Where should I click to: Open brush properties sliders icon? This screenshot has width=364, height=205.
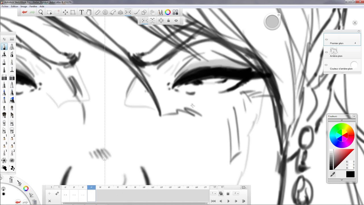coord(4,39)
